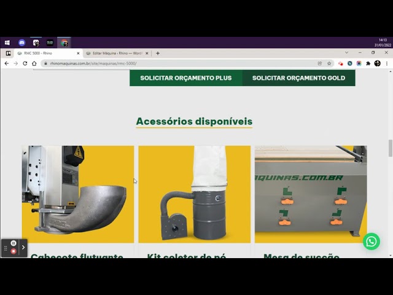
Task: Click Solicitar Orçamento Gold button
Action: coord(298,78)
